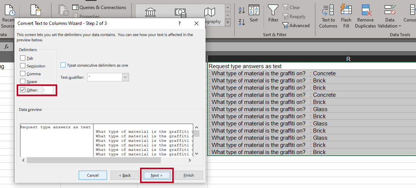Click the Filter funnel icon
416x188 pixels.
click(x=273, y=11)
